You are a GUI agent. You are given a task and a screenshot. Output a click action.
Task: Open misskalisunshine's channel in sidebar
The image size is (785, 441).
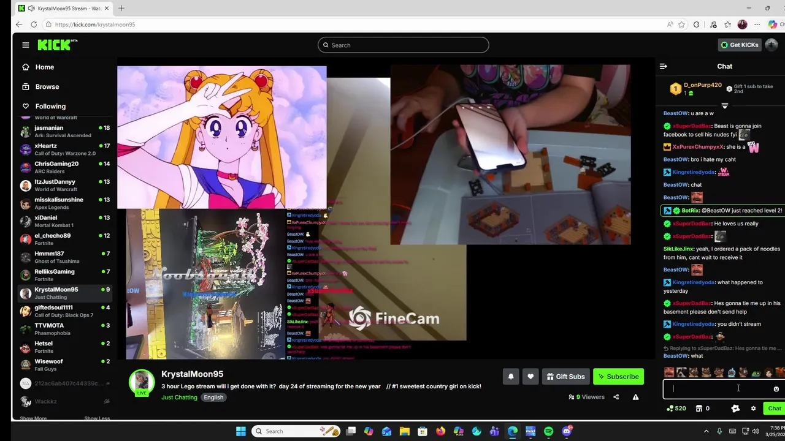[64, 203]
